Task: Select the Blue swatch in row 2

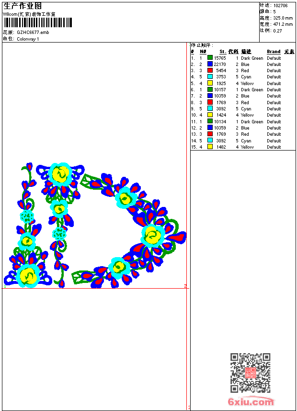Action: pos(210,64)
